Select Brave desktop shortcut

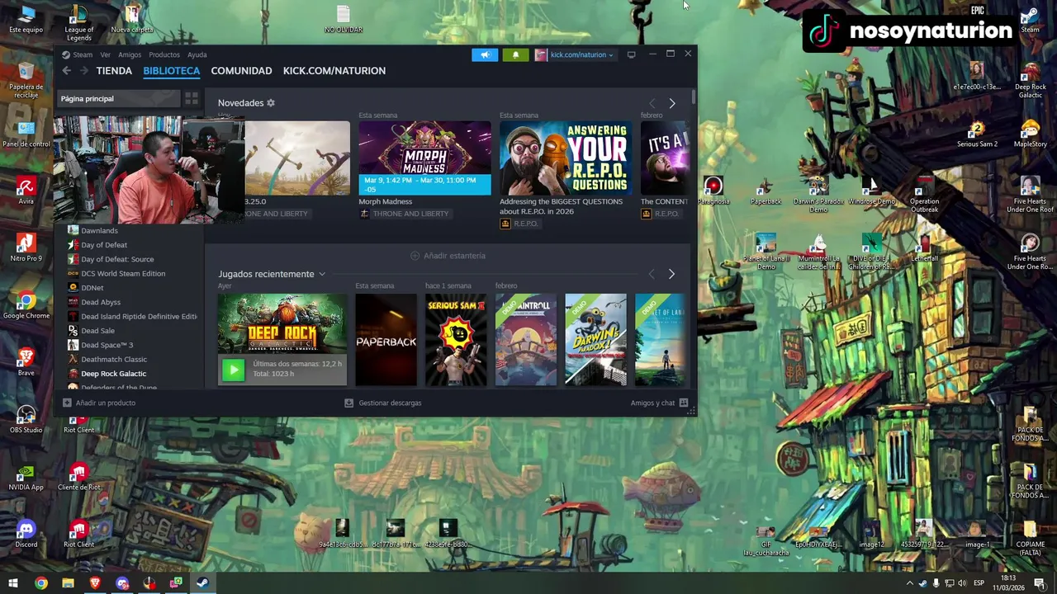pyautogui.click(x=26, y=361)
